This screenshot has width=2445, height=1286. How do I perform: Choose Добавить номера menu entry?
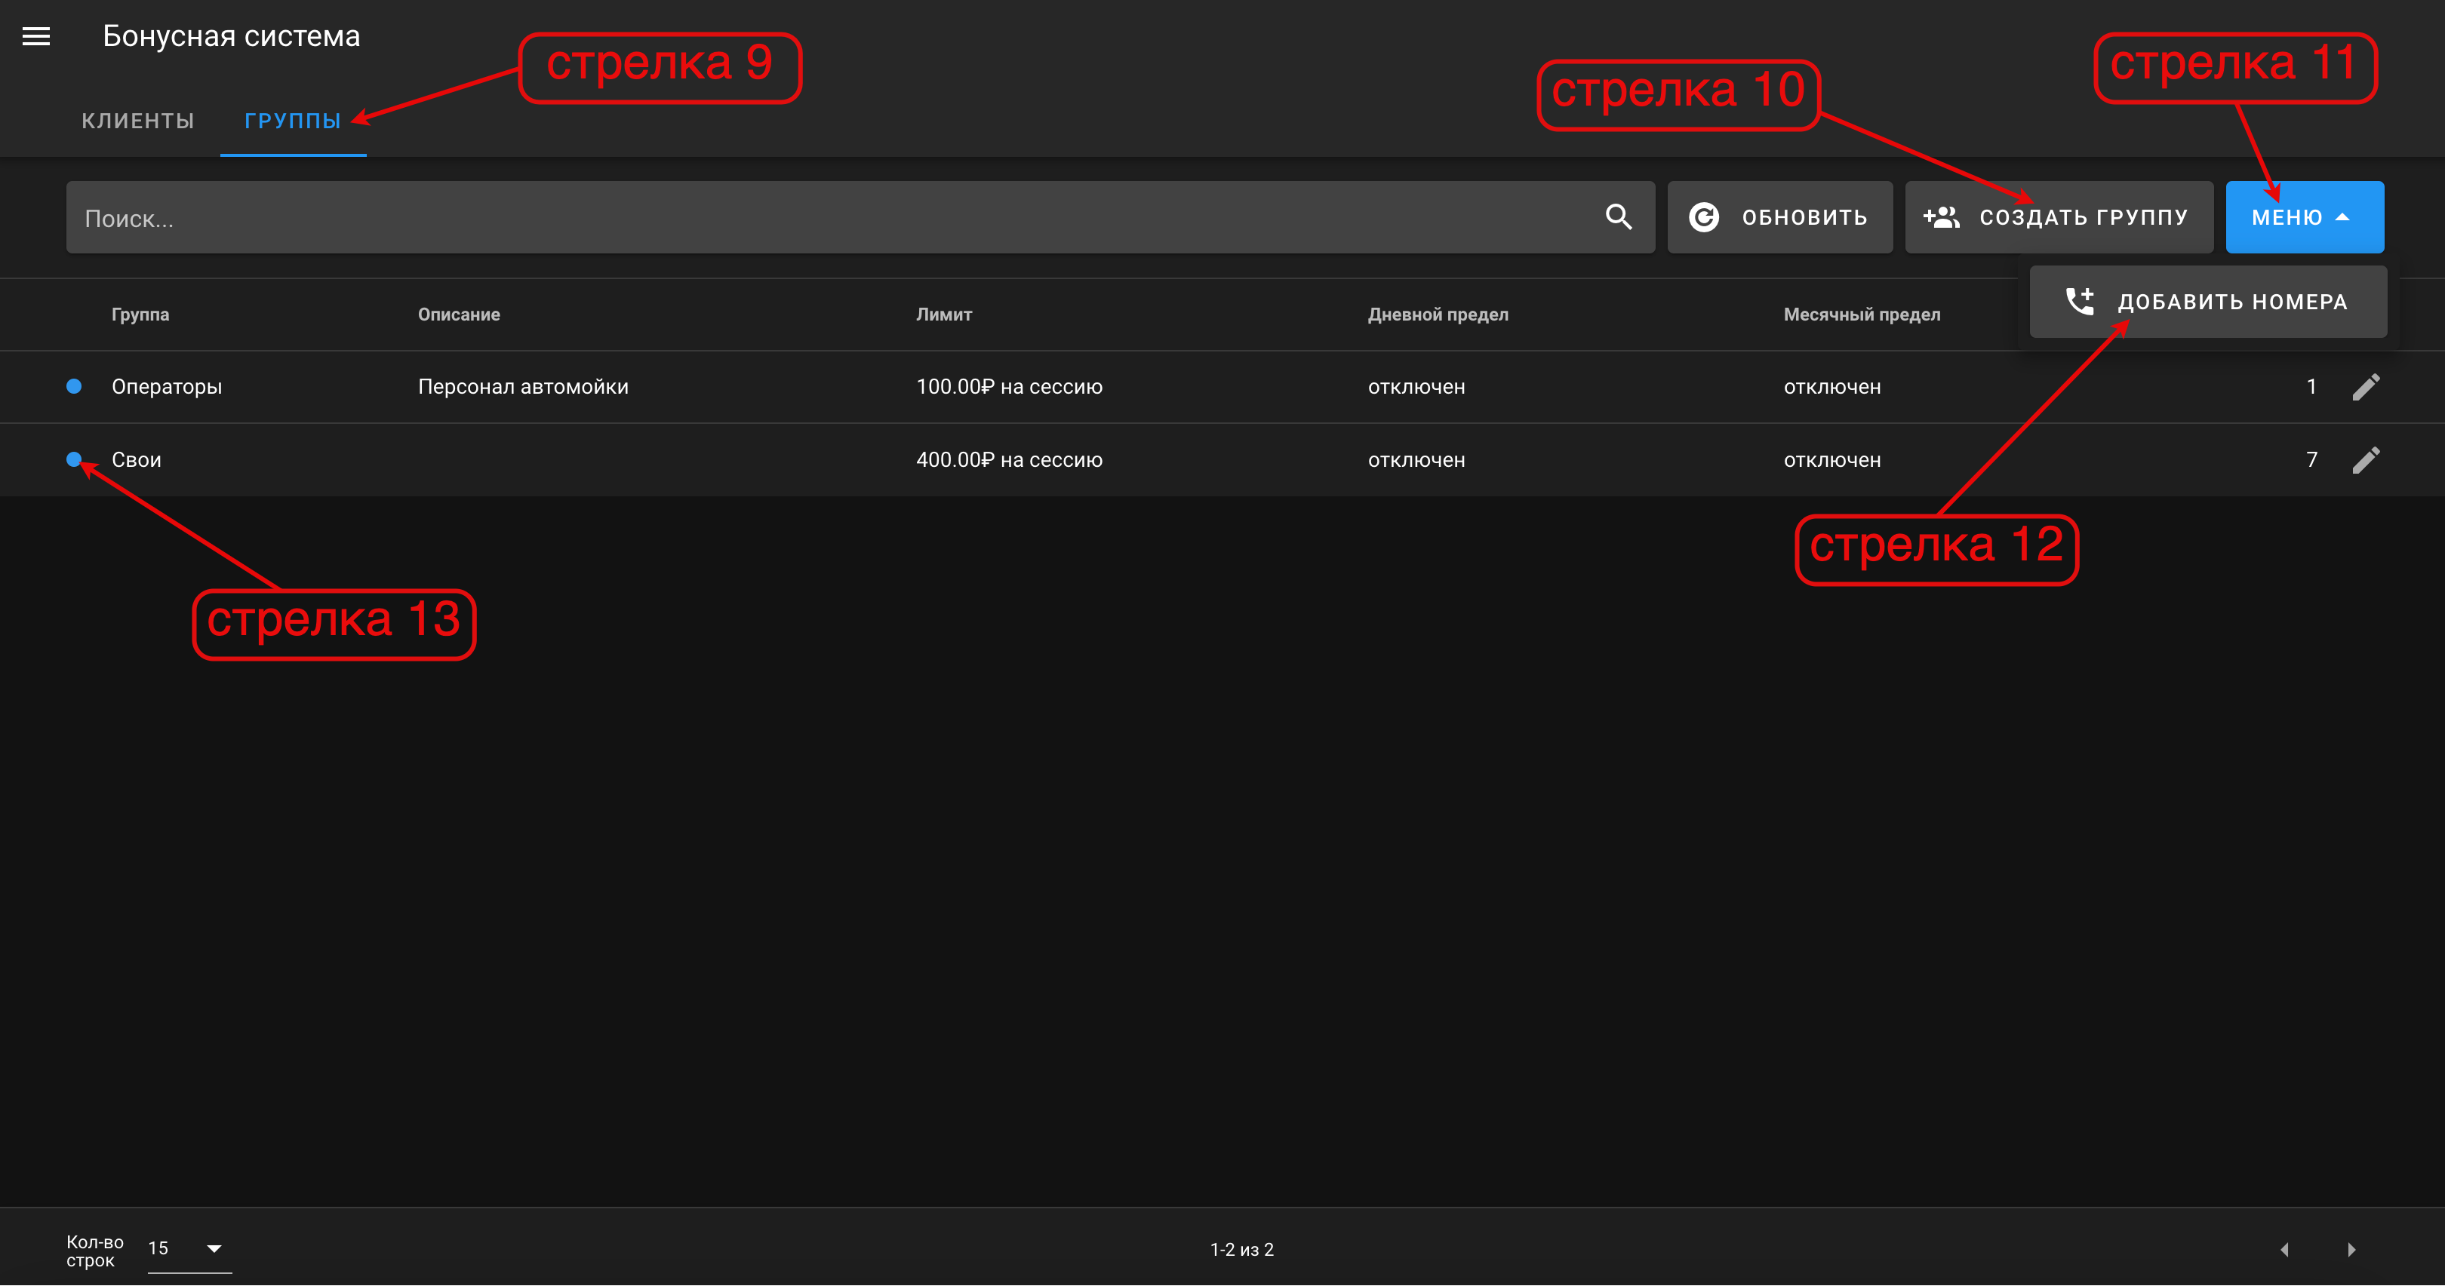tap(2208, 302)
